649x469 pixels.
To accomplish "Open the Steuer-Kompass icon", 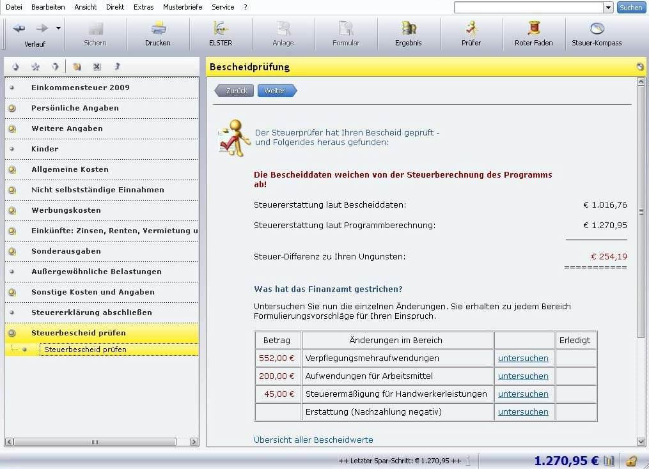I will (x=597, y=29).
